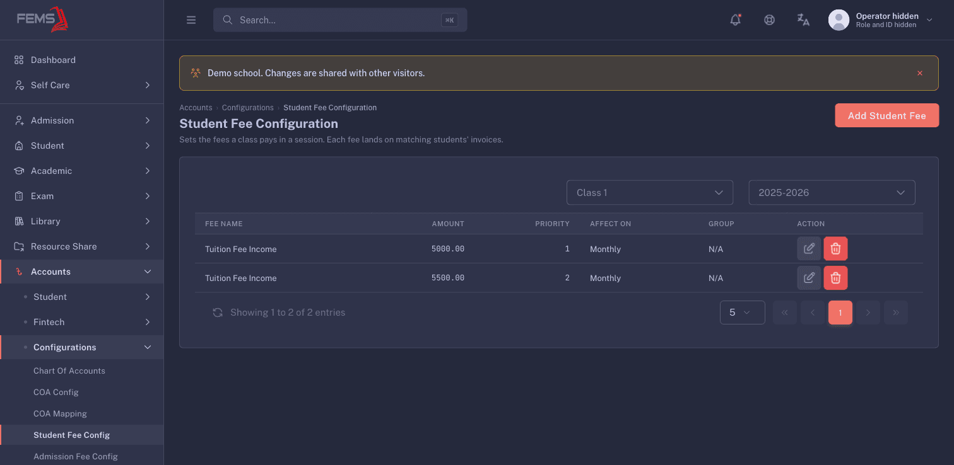Focus the Search input field

340,20
